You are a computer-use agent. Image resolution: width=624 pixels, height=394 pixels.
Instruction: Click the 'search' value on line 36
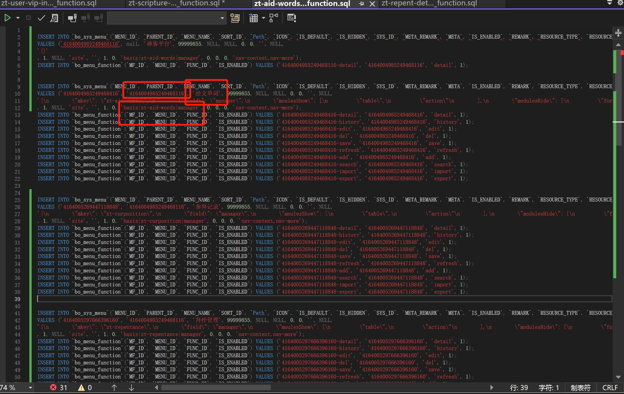pyautogui.click(x=443, y=278)
